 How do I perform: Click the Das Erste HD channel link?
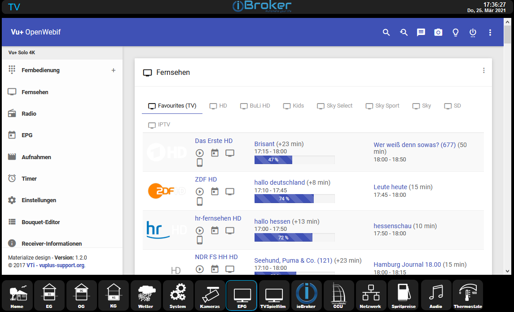point(214,141)
